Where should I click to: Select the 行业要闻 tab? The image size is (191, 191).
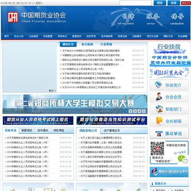point(106,44)
